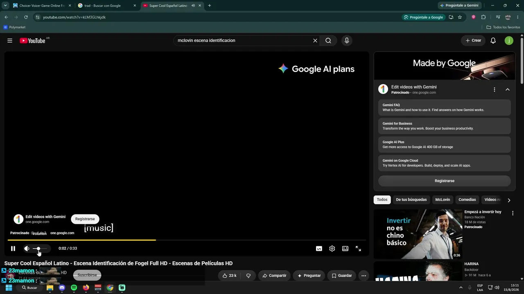Open Discord from the taskbar

62,287
